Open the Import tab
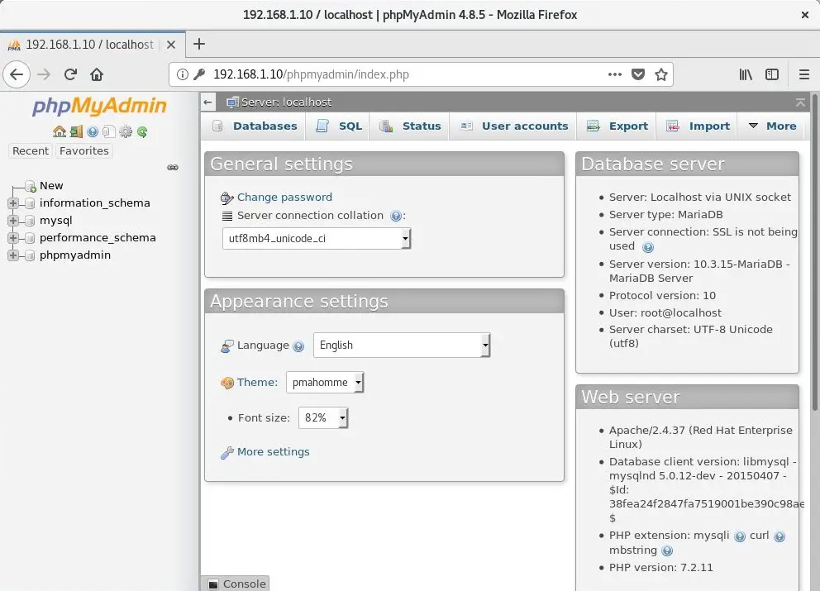This screenshot has width=820, height=591. coord(698,126)
